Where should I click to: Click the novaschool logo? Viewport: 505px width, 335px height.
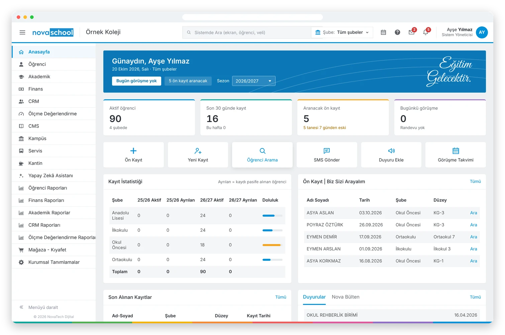(53, 32)
